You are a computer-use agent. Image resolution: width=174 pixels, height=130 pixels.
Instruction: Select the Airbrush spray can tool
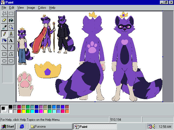coord(4,40)
